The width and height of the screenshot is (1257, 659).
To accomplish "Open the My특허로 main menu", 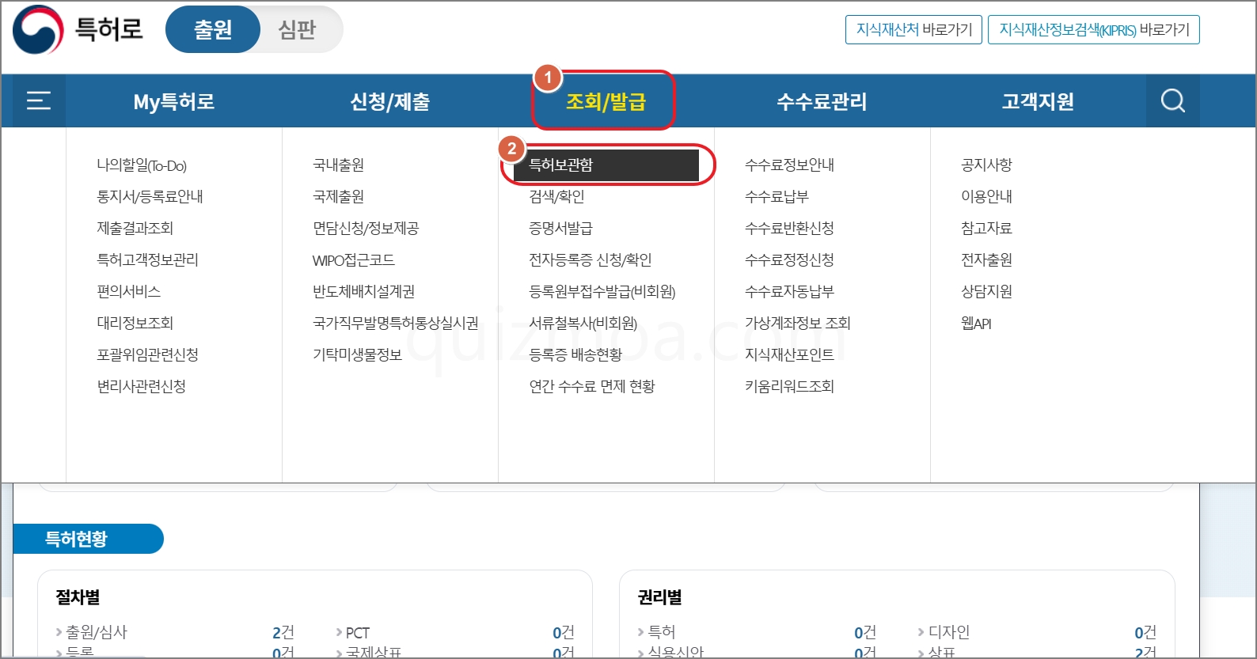I will click(x=174, y=101).
